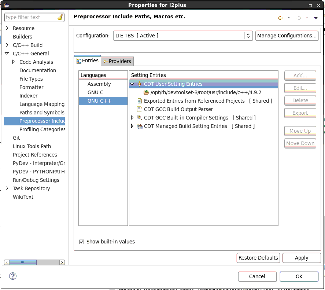The image size is (325, 290).
Task: Toggle Show built-in values checkbox
Action: (82, 242)
